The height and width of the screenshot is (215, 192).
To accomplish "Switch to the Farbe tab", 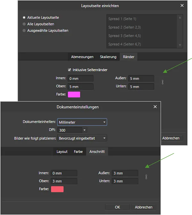I will pos(78,152).
